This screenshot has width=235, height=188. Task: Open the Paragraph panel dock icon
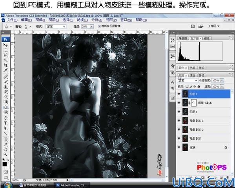tap(173, 88)
